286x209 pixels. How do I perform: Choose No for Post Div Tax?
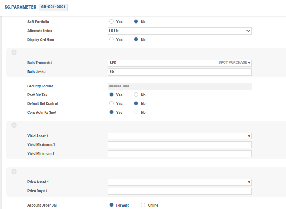(136, 95)
